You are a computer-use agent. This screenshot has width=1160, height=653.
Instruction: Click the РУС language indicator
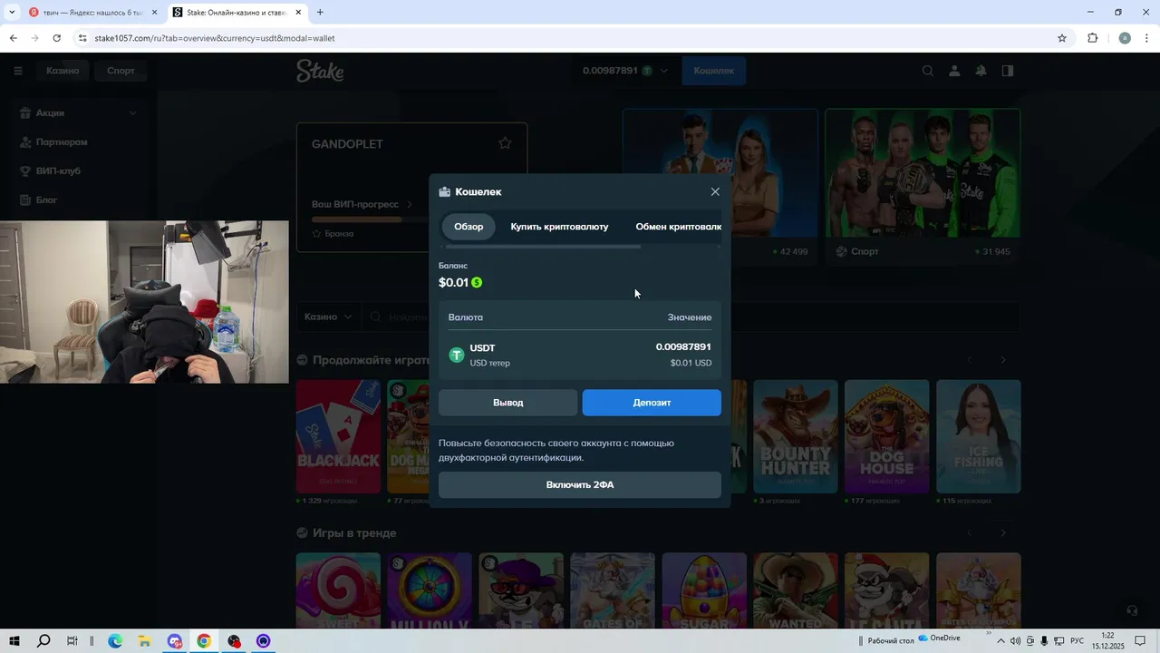click(1078, 641)
